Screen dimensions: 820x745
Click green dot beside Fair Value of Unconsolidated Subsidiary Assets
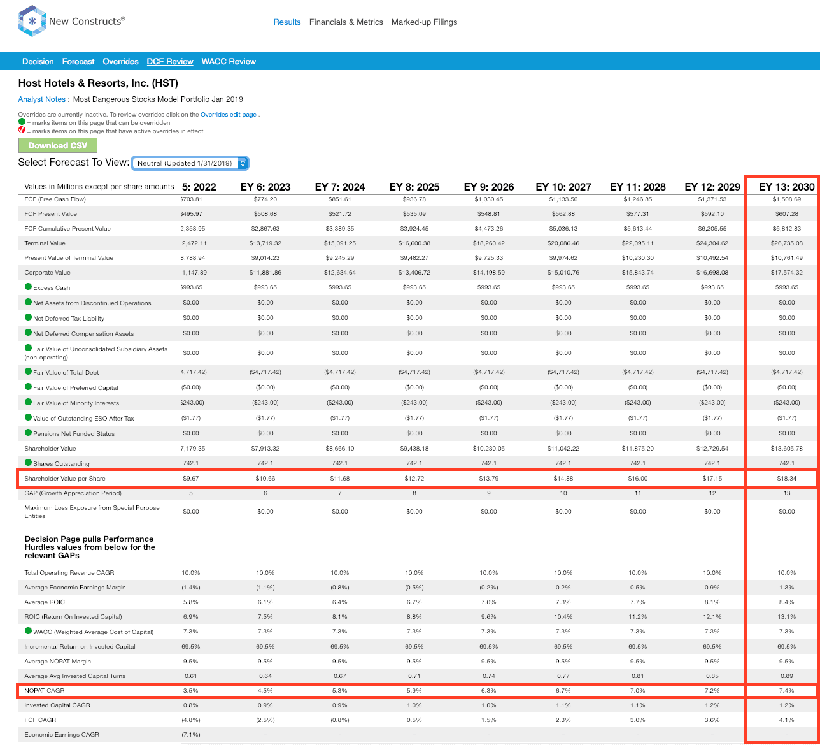tap(28, 348)
